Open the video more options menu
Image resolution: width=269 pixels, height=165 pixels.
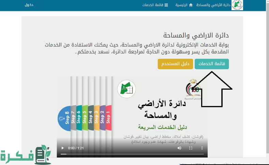(202, 148)
